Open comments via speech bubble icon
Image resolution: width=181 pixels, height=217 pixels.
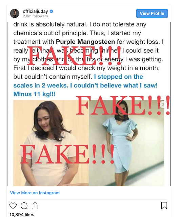[x=24, y=206]
